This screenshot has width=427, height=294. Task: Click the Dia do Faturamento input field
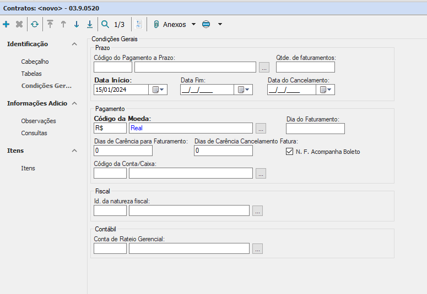315,129
